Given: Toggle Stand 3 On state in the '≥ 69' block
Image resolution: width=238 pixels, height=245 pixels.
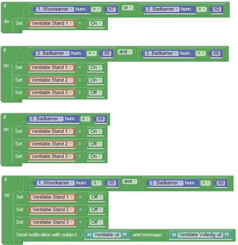Looking at the screenshot, I should pos(95,156).
